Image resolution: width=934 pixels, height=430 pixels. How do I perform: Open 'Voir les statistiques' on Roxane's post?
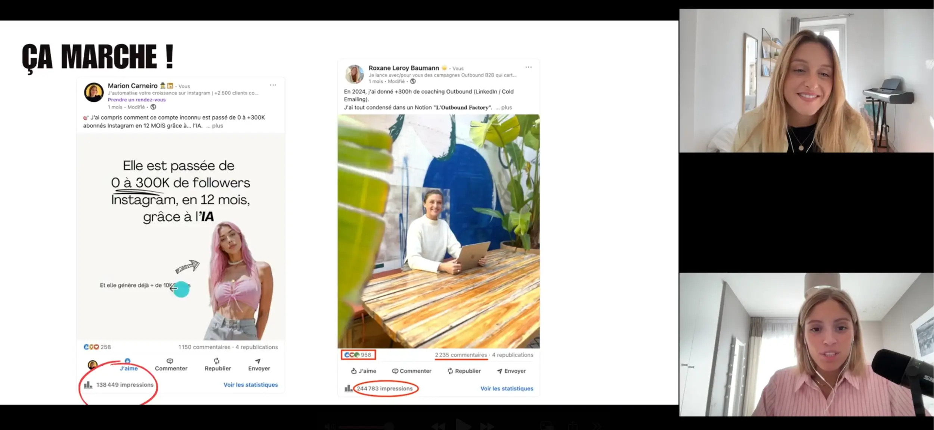[x=507, y=388]
